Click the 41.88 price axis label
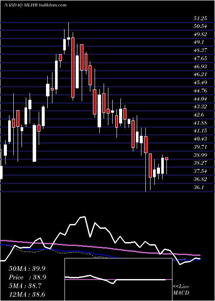This screenshot has width=215, height=301. [200, 123]
